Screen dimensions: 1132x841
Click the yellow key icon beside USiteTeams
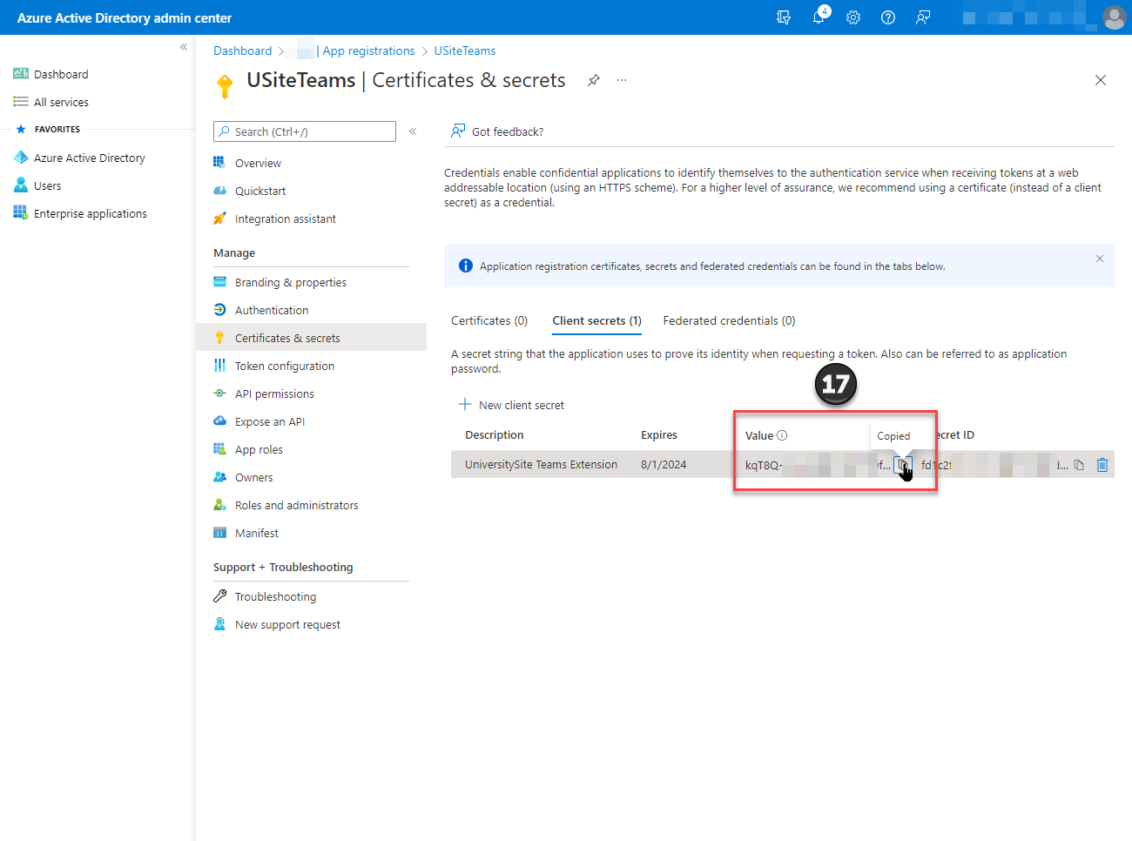[x=225, y=85]
